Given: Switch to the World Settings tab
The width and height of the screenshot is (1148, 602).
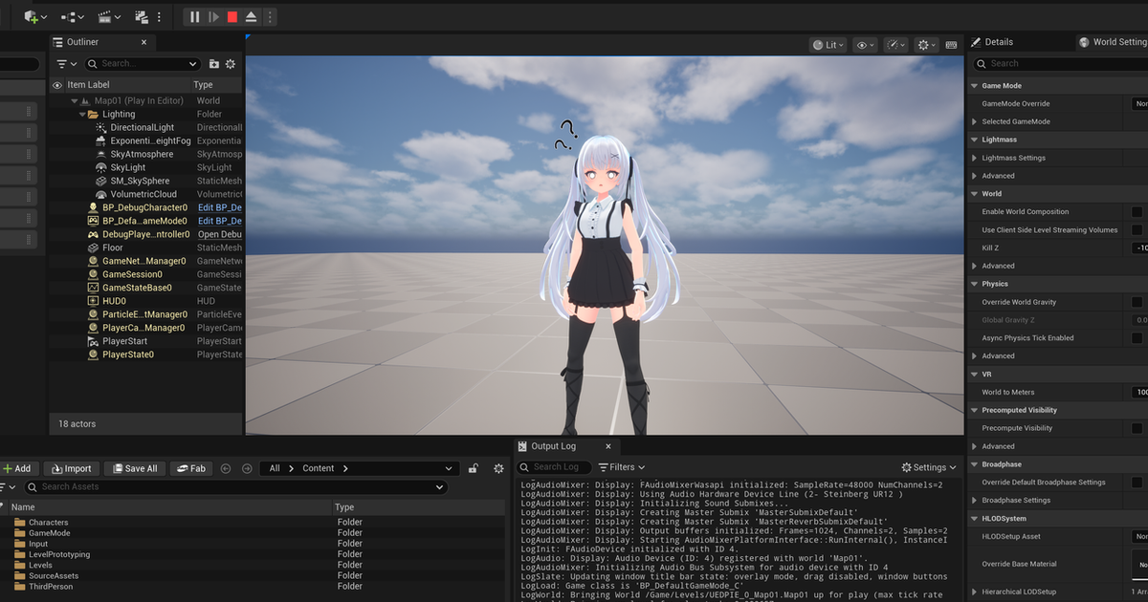Looking at the screenshot, I should [x=1115, y=42].
